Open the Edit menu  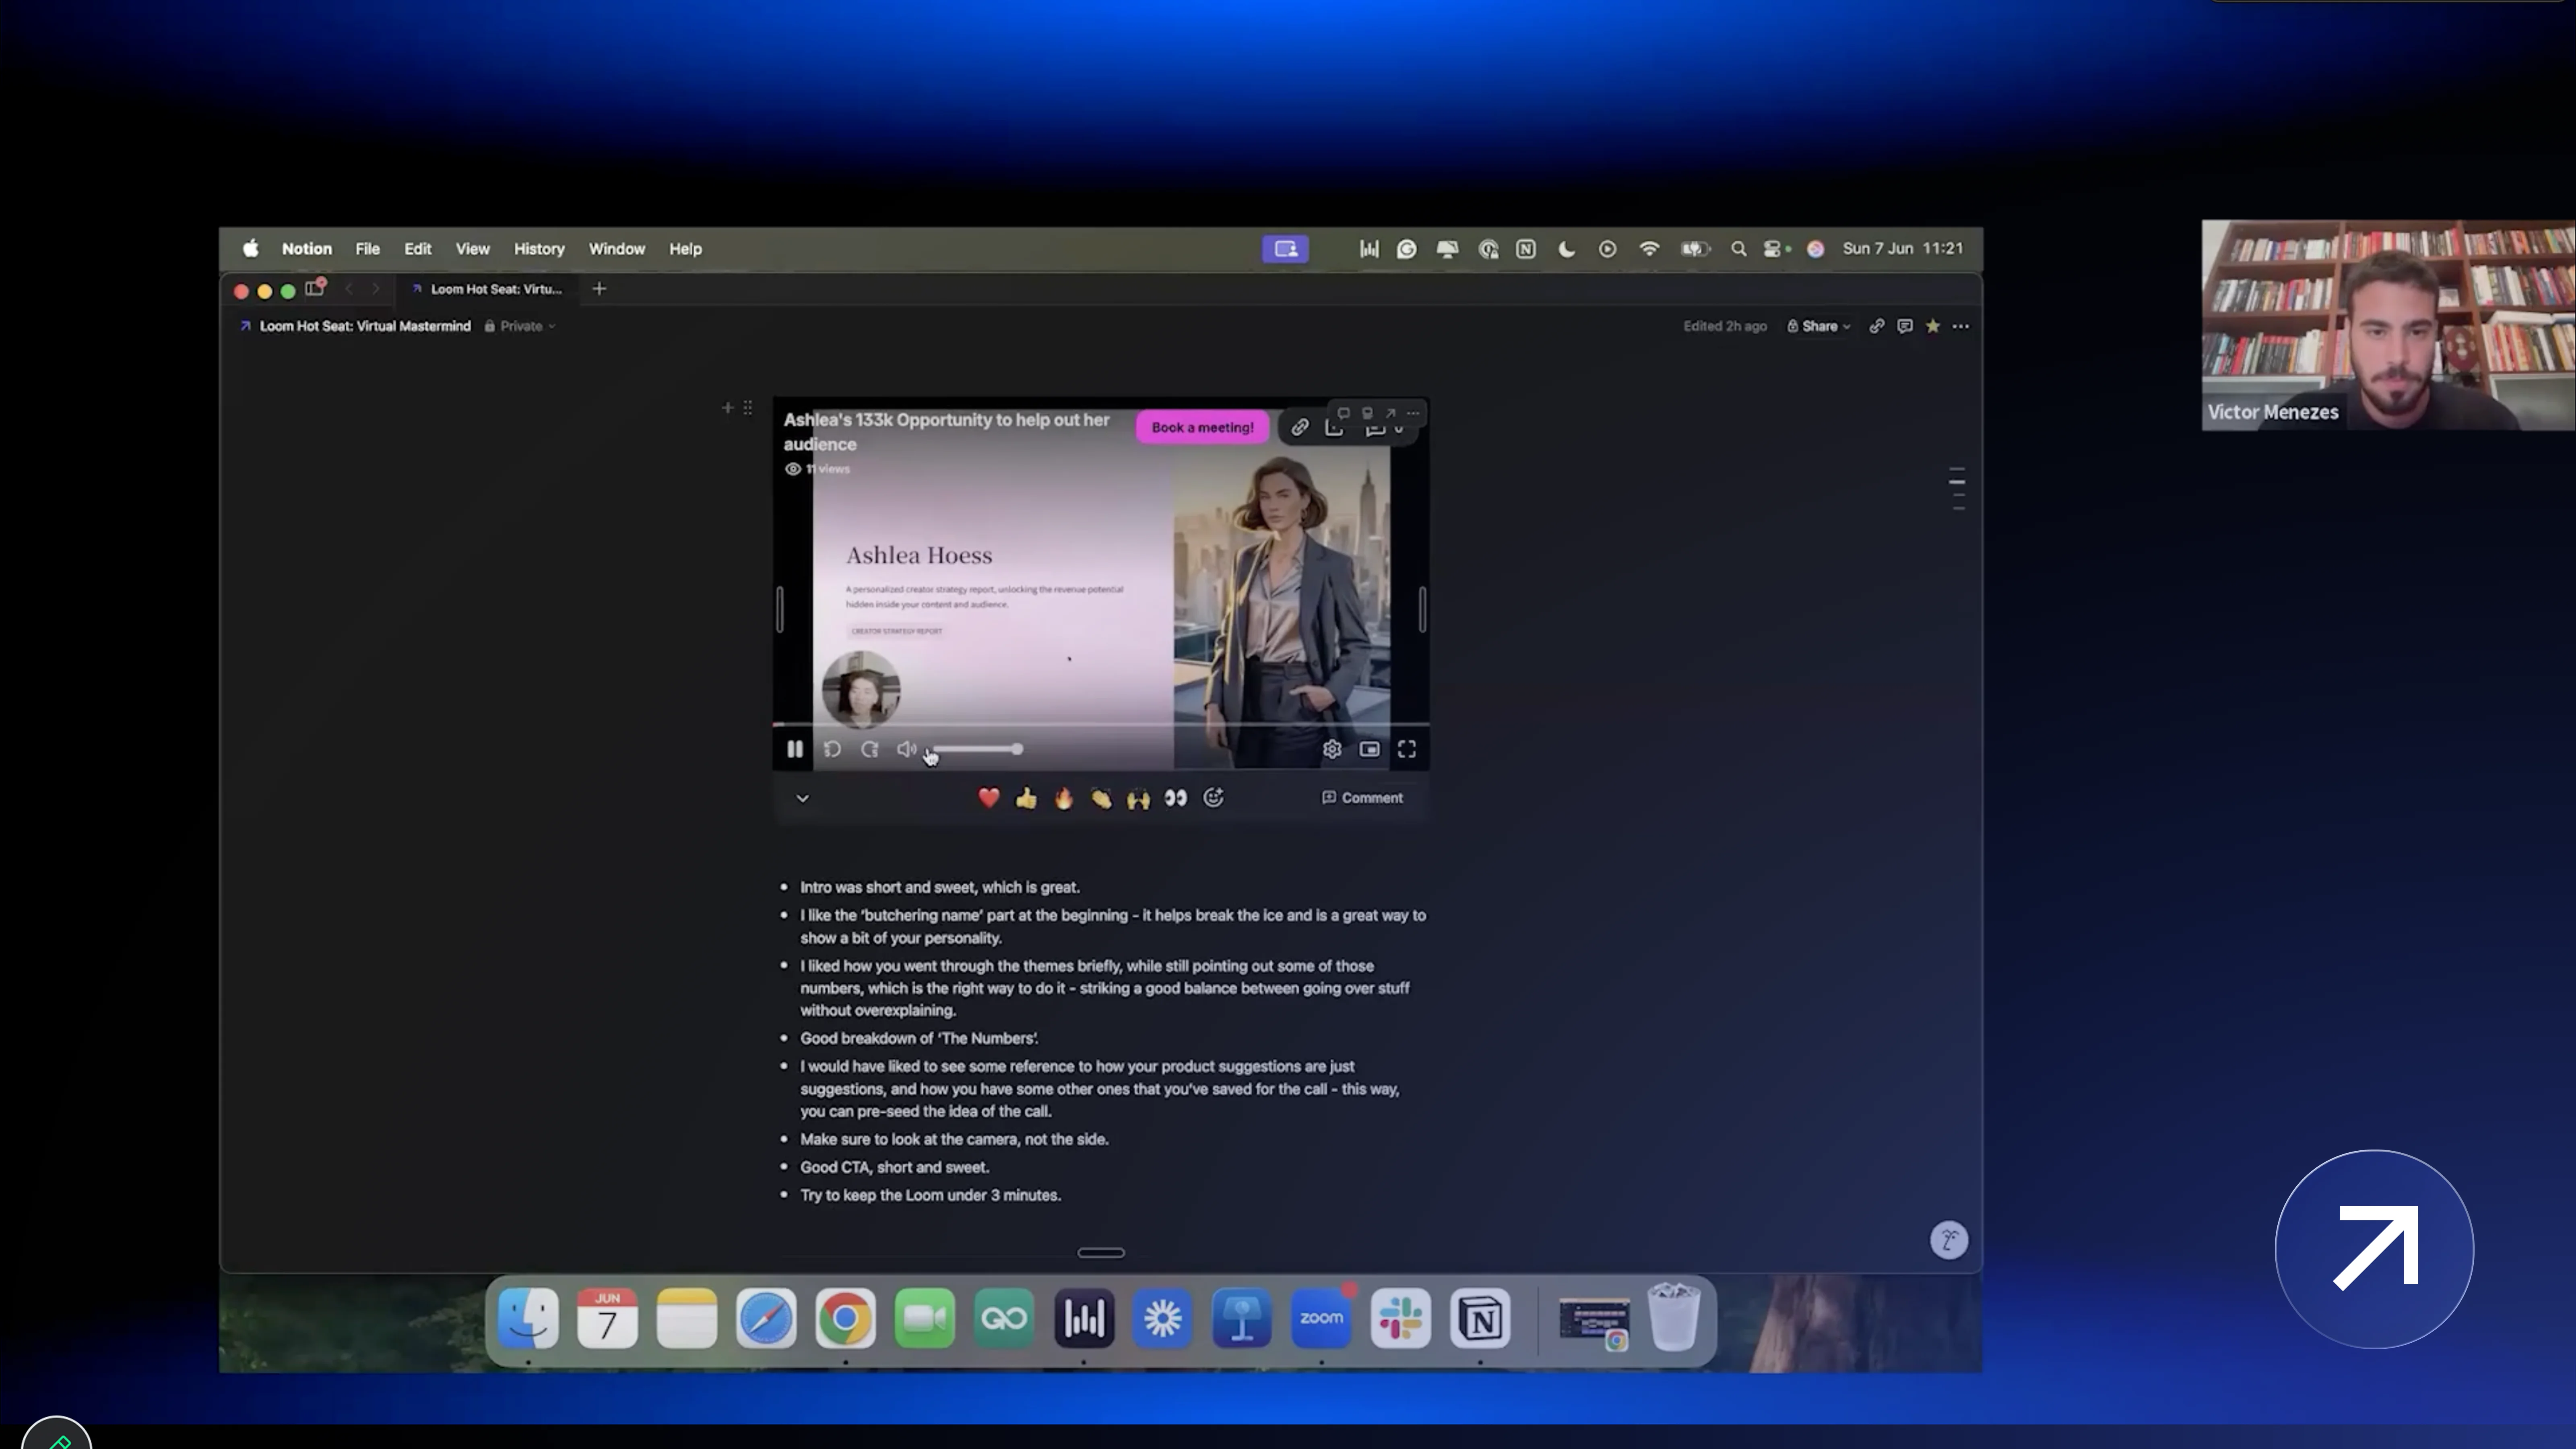[x=418, y=249]
